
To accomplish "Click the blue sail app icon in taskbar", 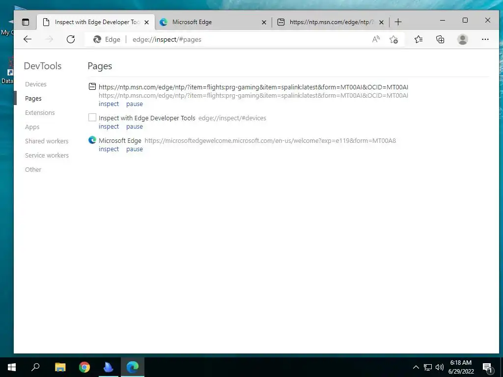I will tap(109, 367).
